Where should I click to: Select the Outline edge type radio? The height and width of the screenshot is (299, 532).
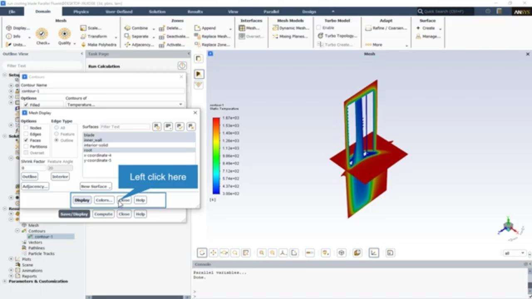tap(57, 140)
